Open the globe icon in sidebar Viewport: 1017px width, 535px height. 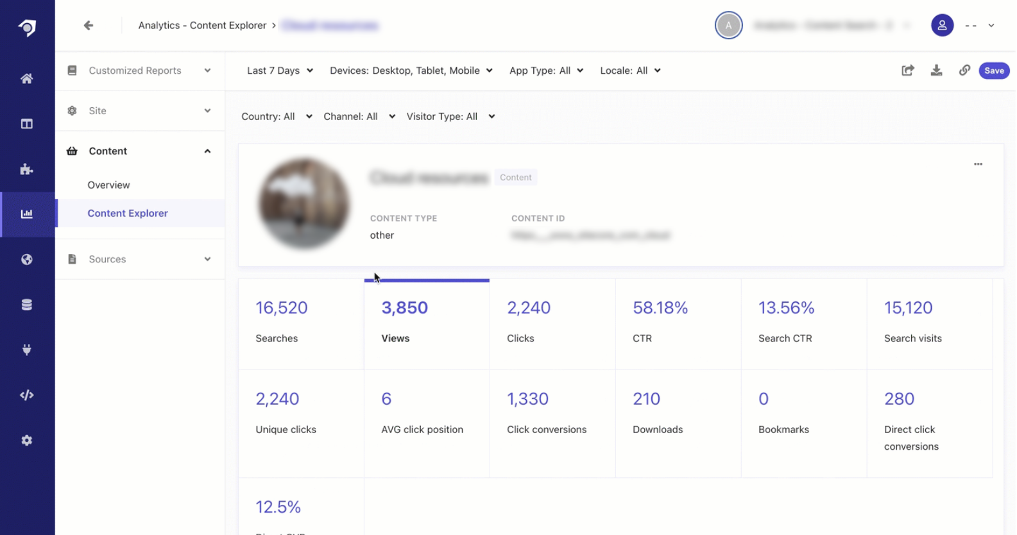(x=27, y=260)
